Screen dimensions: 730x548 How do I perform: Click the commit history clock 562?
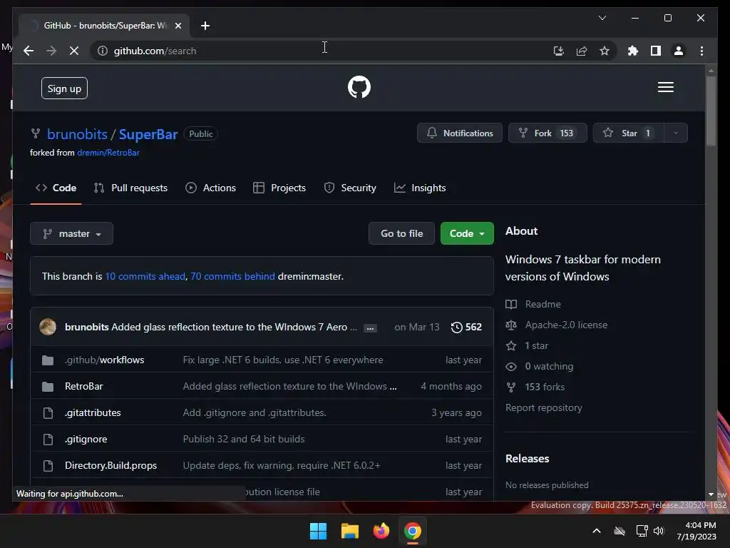point(466,327)
